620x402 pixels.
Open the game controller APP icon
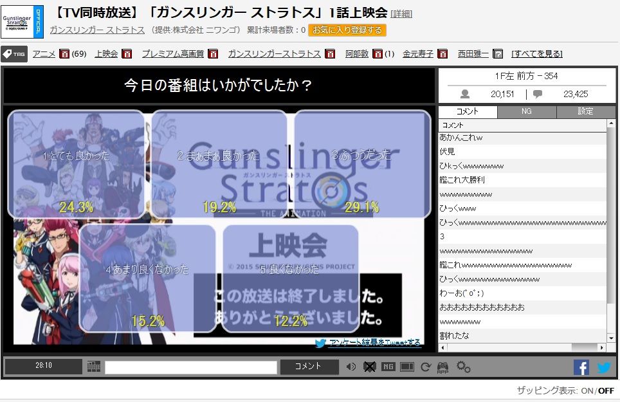coord(443,368)
